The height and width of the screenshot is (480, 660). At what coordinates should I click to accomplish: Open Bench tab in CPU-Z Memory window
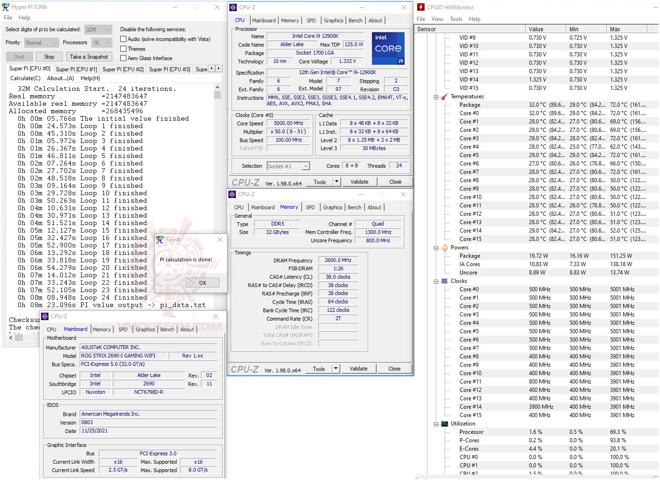pos(354,207)
